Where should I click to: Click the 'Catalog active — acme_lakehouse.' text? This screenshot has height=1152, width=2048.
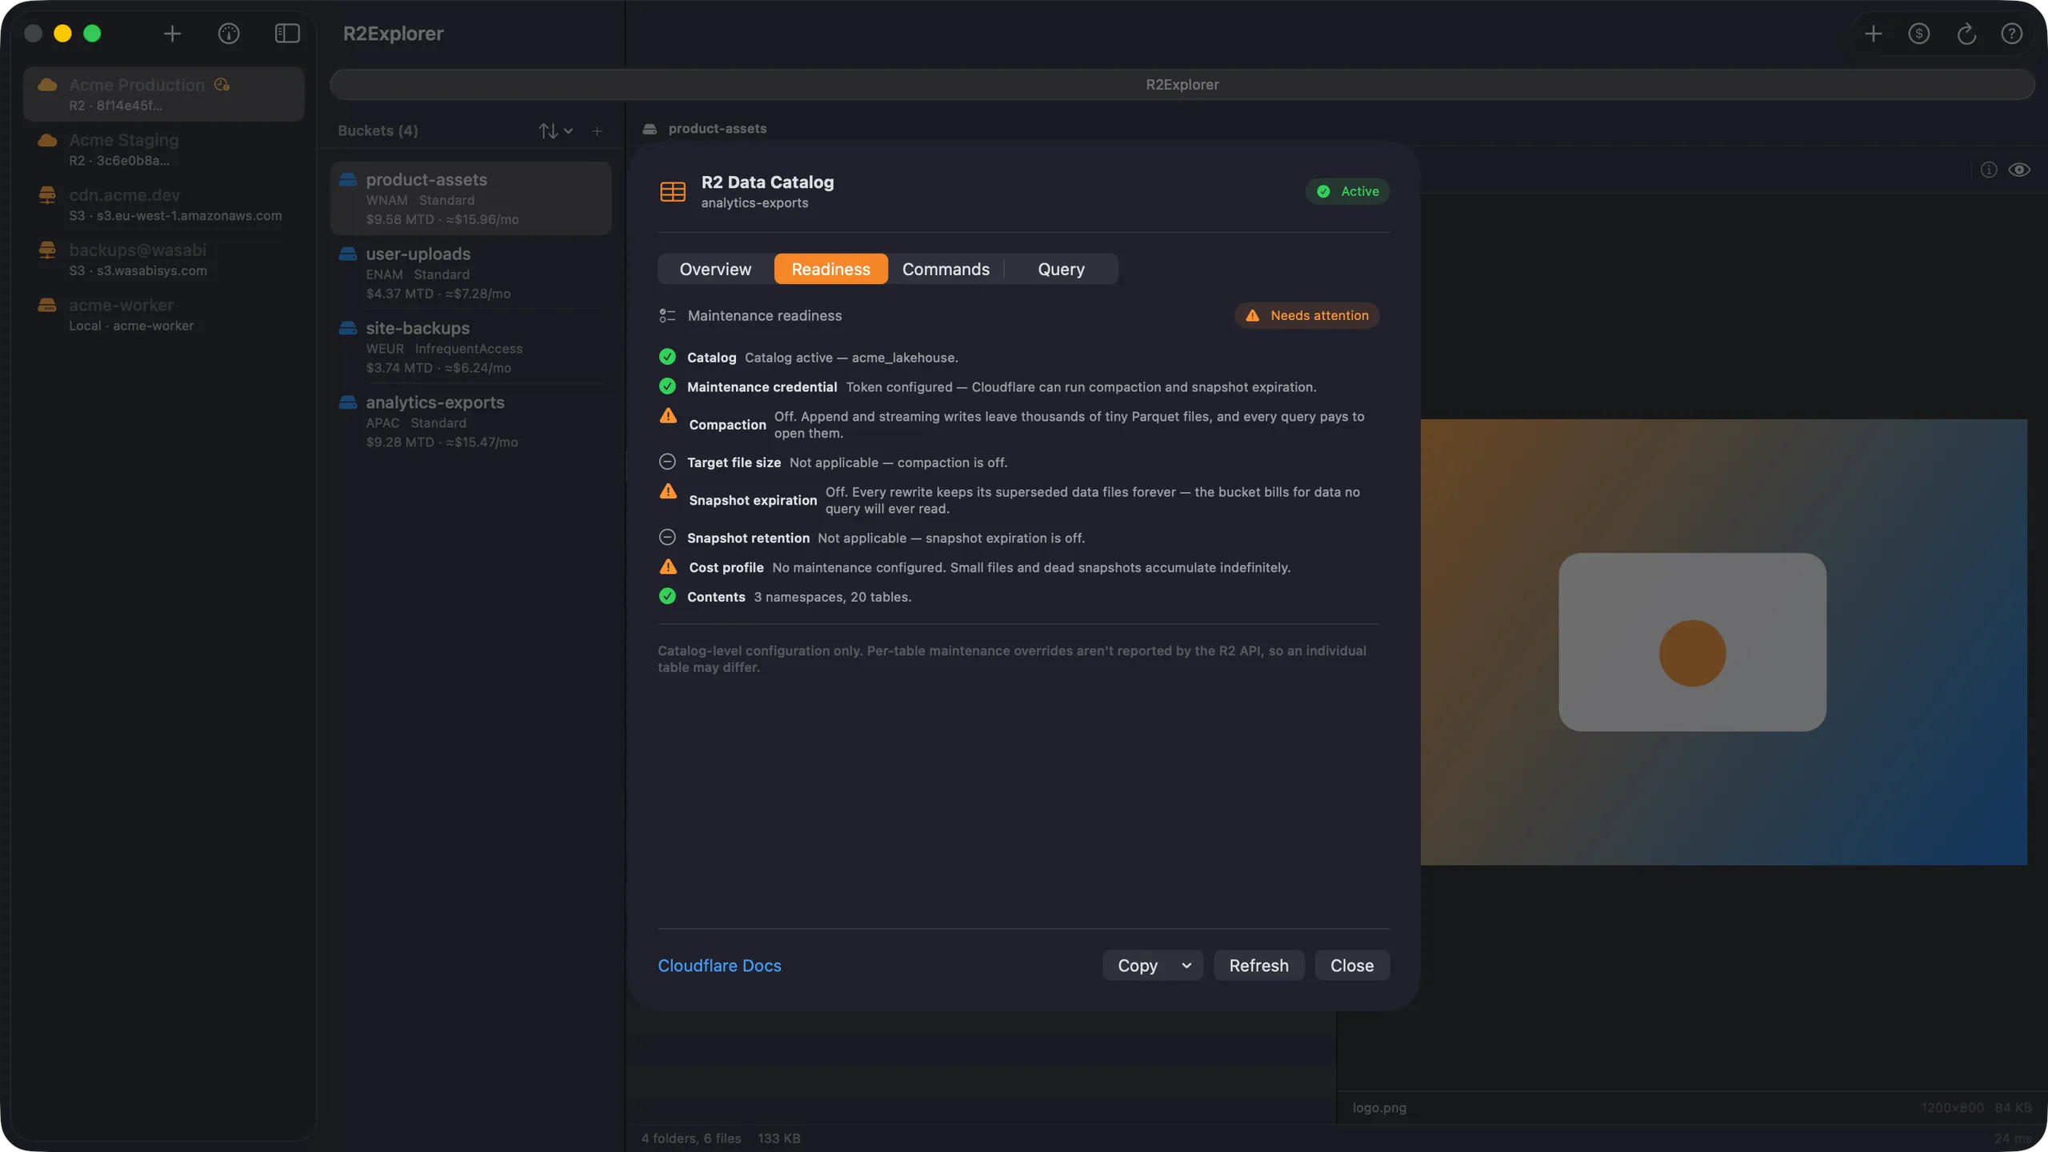point(851,358)
